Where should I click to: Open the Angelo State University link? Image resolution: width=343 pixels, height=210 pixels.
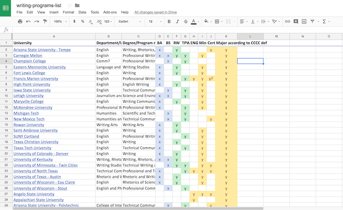34,194
